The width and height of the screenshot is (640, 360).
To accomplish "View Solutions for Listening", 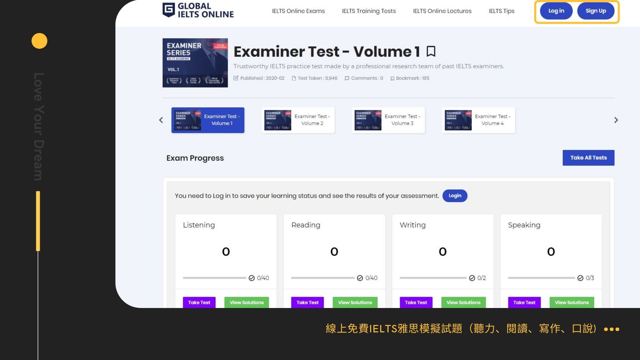I will point(247,302).
